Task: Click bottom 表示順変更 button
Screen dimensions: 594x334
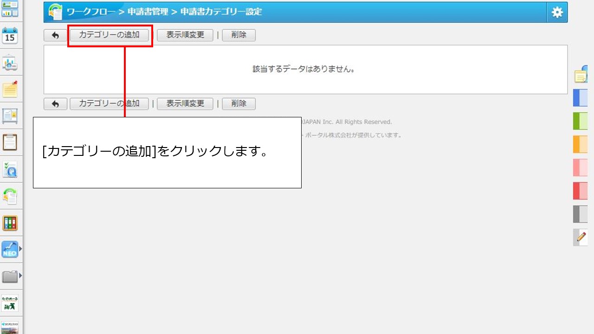Action: (185, 104)
